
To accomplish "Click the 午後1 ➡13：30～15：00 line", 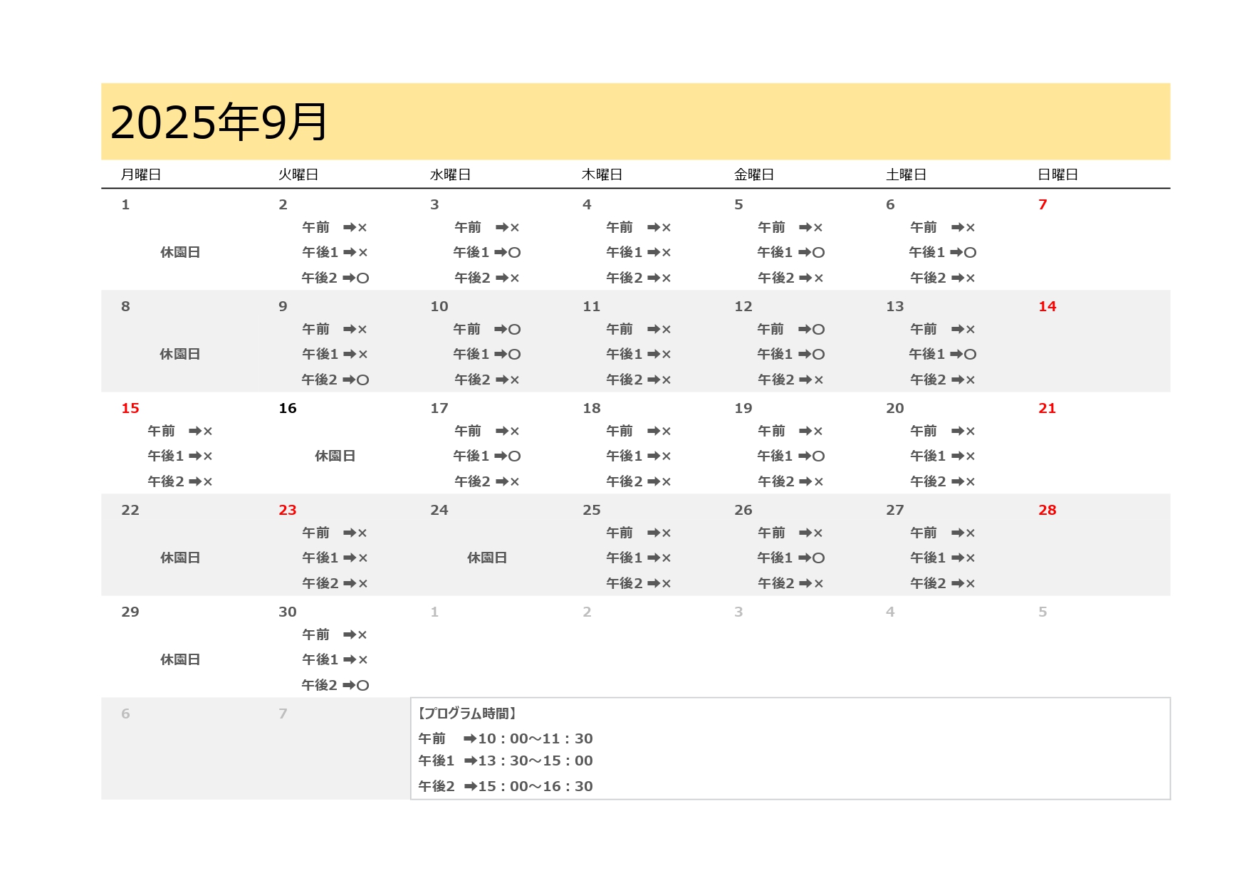I will [x=506, y=761].
